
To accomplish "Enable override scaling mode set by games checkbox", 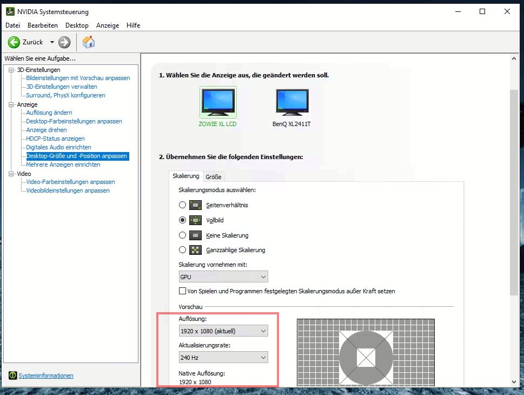I will [182, 291].
